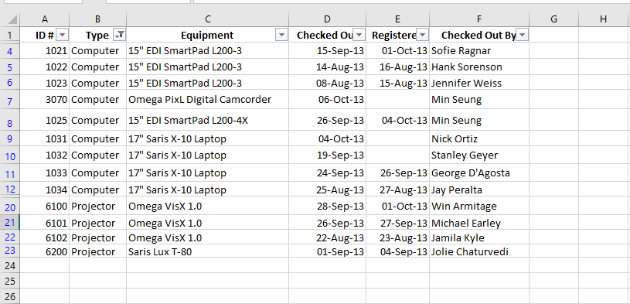Select column C header
The height and width of the screenshot is (304, 630).
[207, 19]
